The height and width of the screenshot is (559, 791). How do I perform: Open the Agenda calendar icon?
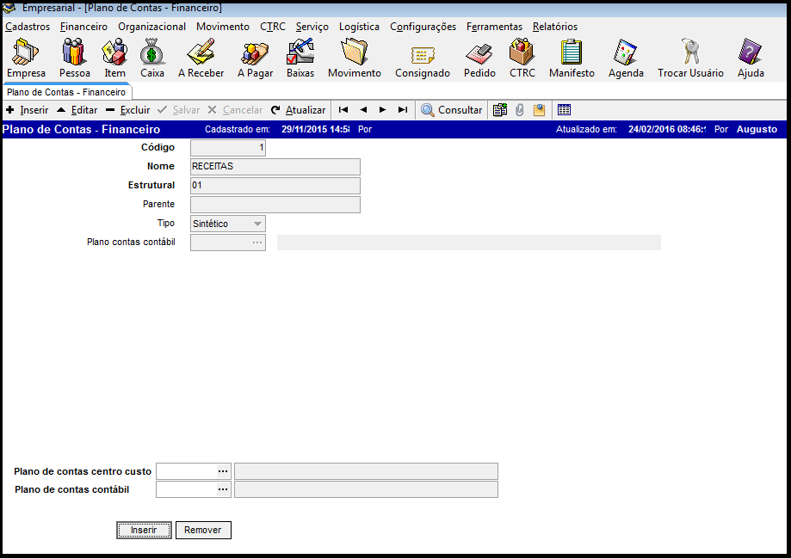pyautogui.click(x=626, y=58)
